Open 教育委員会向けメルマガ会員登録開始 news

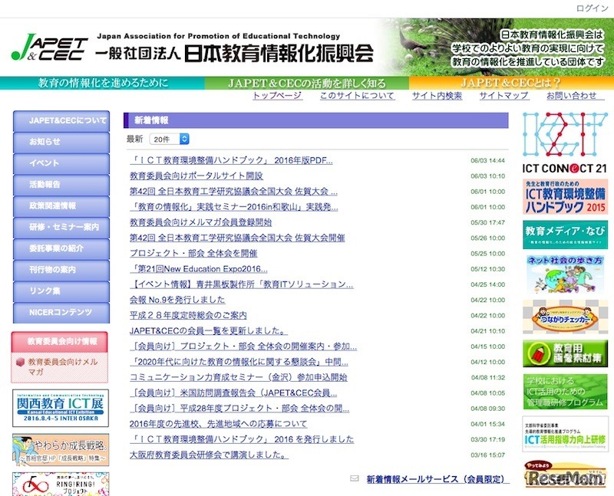pyautogui.click(x=200, y=222)
